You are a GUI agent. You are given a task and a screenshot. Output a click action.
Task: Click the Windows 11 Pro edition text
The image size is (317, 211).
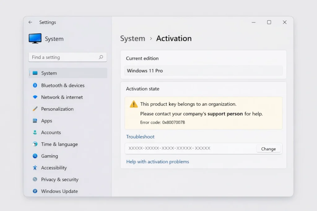coord(145,71)
